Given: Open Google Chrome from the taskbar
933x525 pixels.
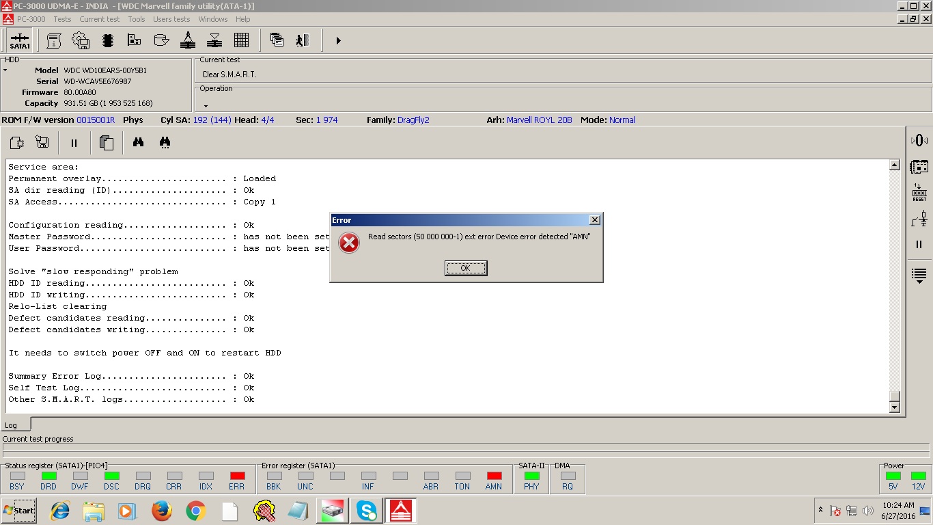Looking at the screenshot, I should click(195, 511).
